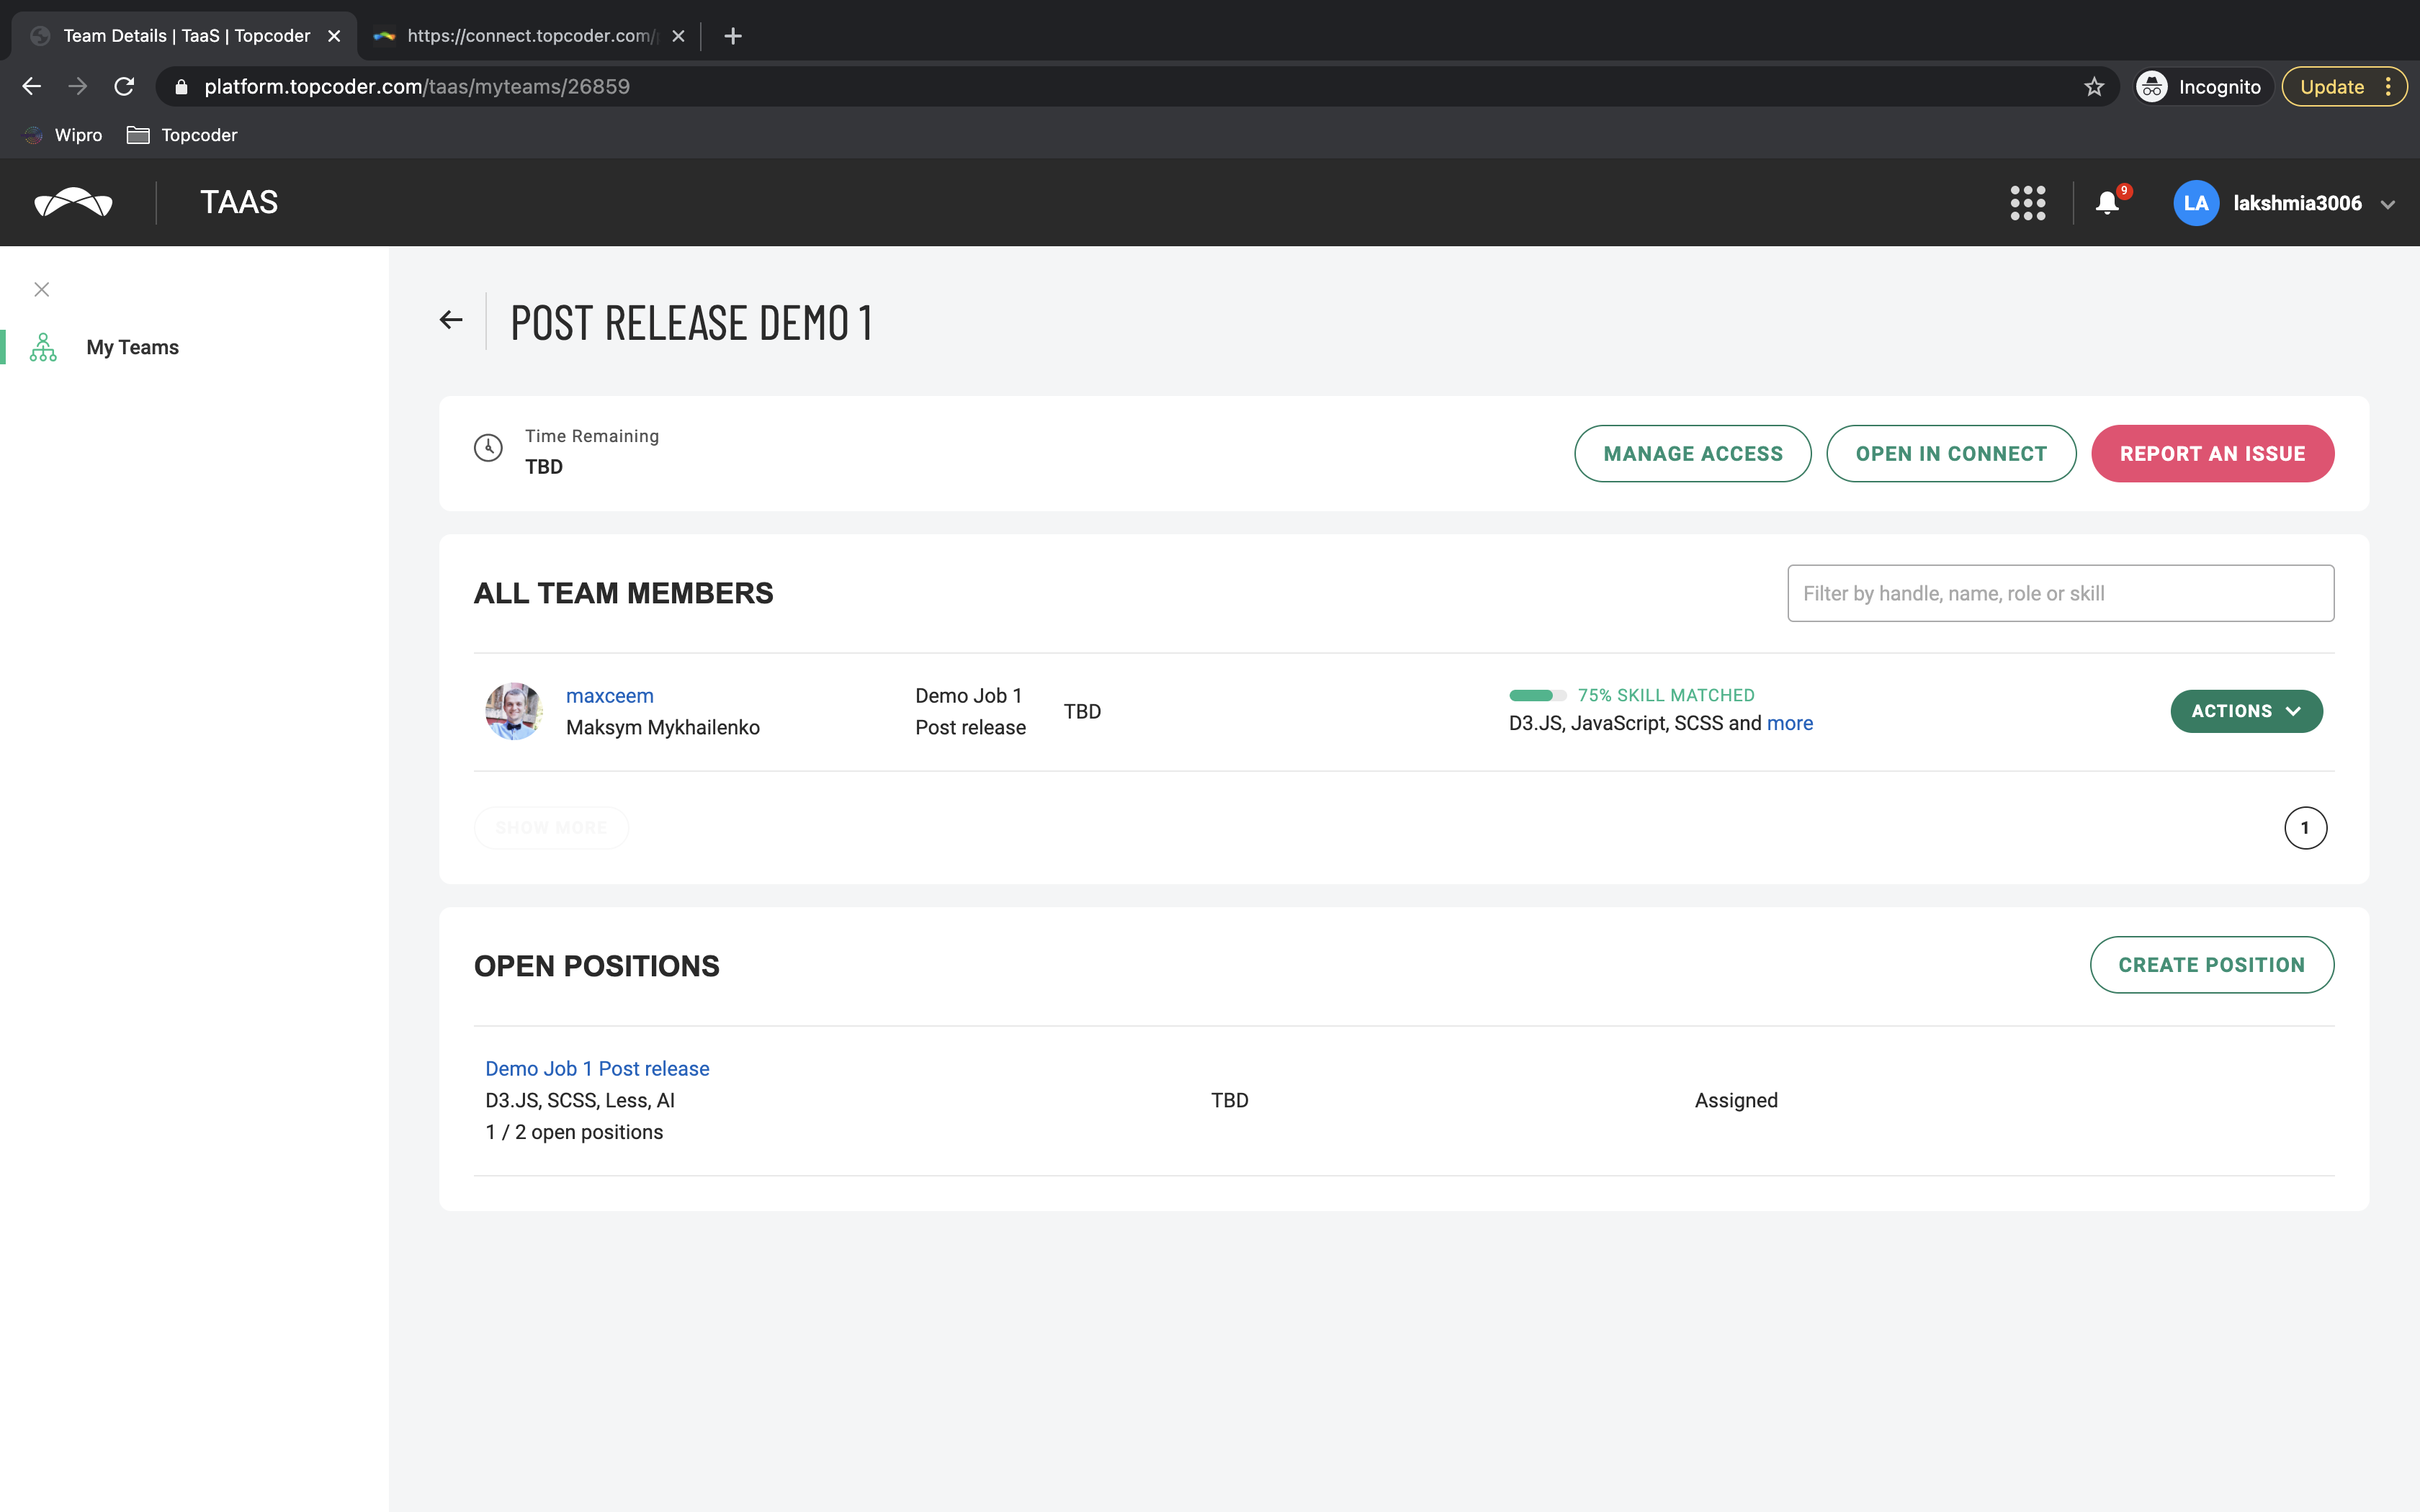2420x1512 pixels.
Task: Click '1 / 2 open positions' text
Action: click(574, 1132)
